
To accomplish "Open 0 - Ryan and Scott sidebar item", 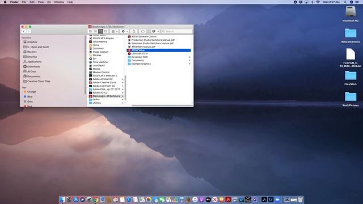I will (36, 47).
